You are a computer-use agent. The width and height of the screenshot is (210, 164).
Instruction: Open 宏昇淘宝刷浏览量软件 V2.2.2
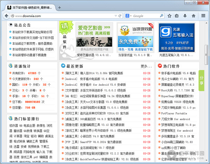click(107, 153)
